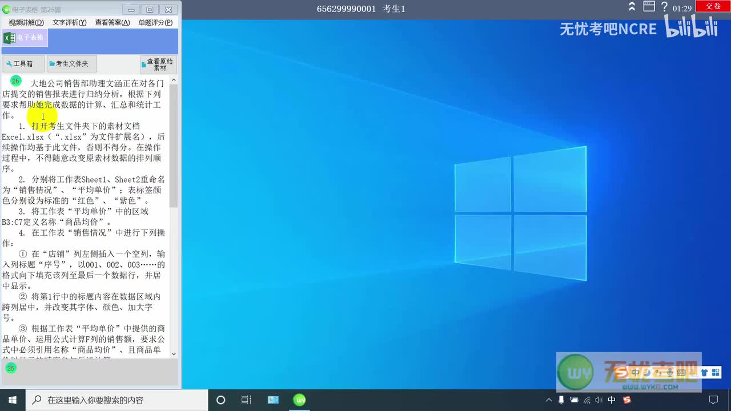Click the USB device tray icon
731x411 pixels.
tap(561, 400)
